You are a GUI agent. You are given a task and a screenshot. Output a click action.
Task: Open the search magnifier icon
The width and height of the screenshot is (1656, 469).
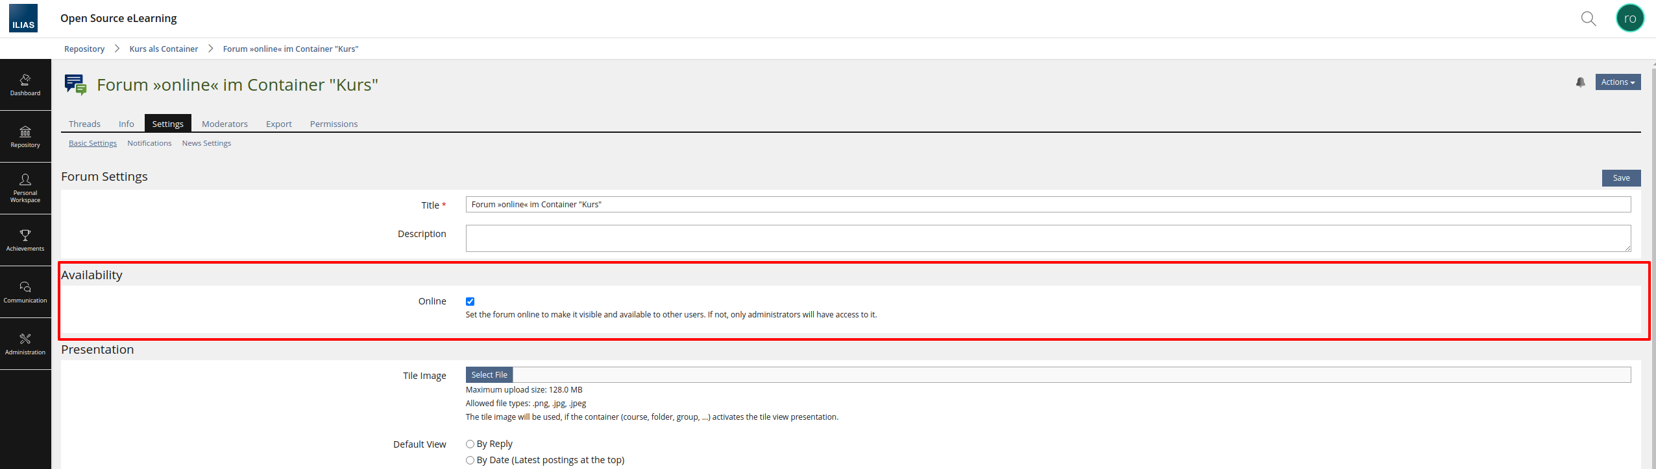[x=1588, y=19]
